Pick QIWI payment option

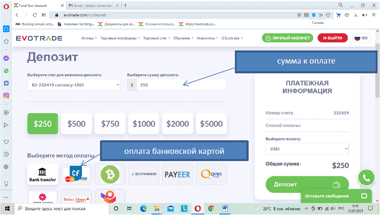coord(211,174)
